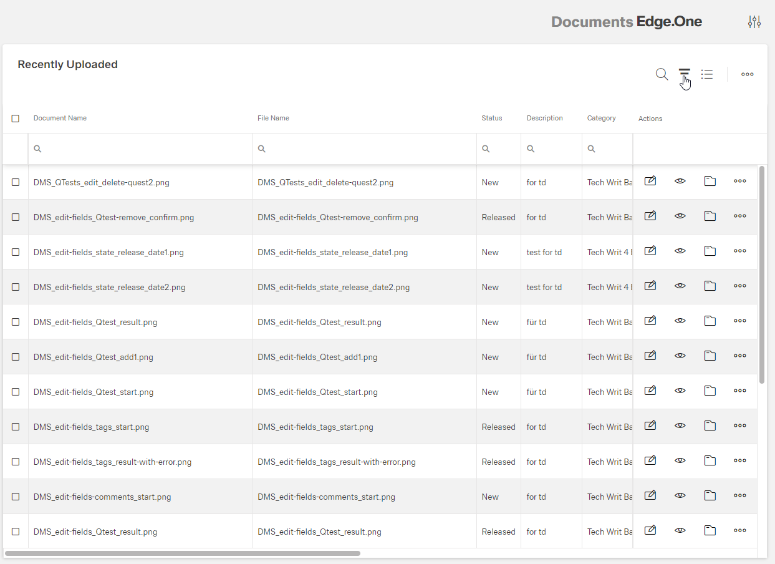Sort by Document Name column header
This screenshot has height=564, width=775.
(60, 118)
